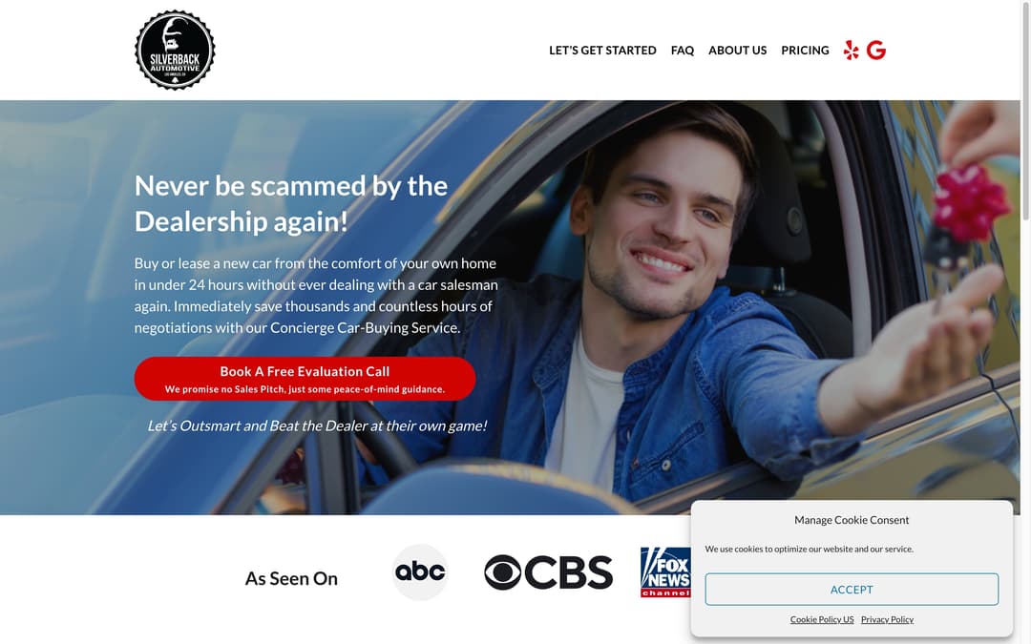Screen dimensions: 1031x644
Task: Click the abc network logo
Action: [x=420, y=571]
